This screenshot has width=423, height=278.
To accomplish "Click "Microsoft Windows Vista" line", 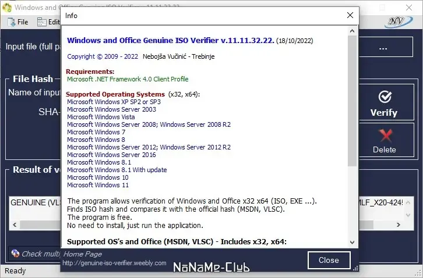I will click(x=101, y=117).
